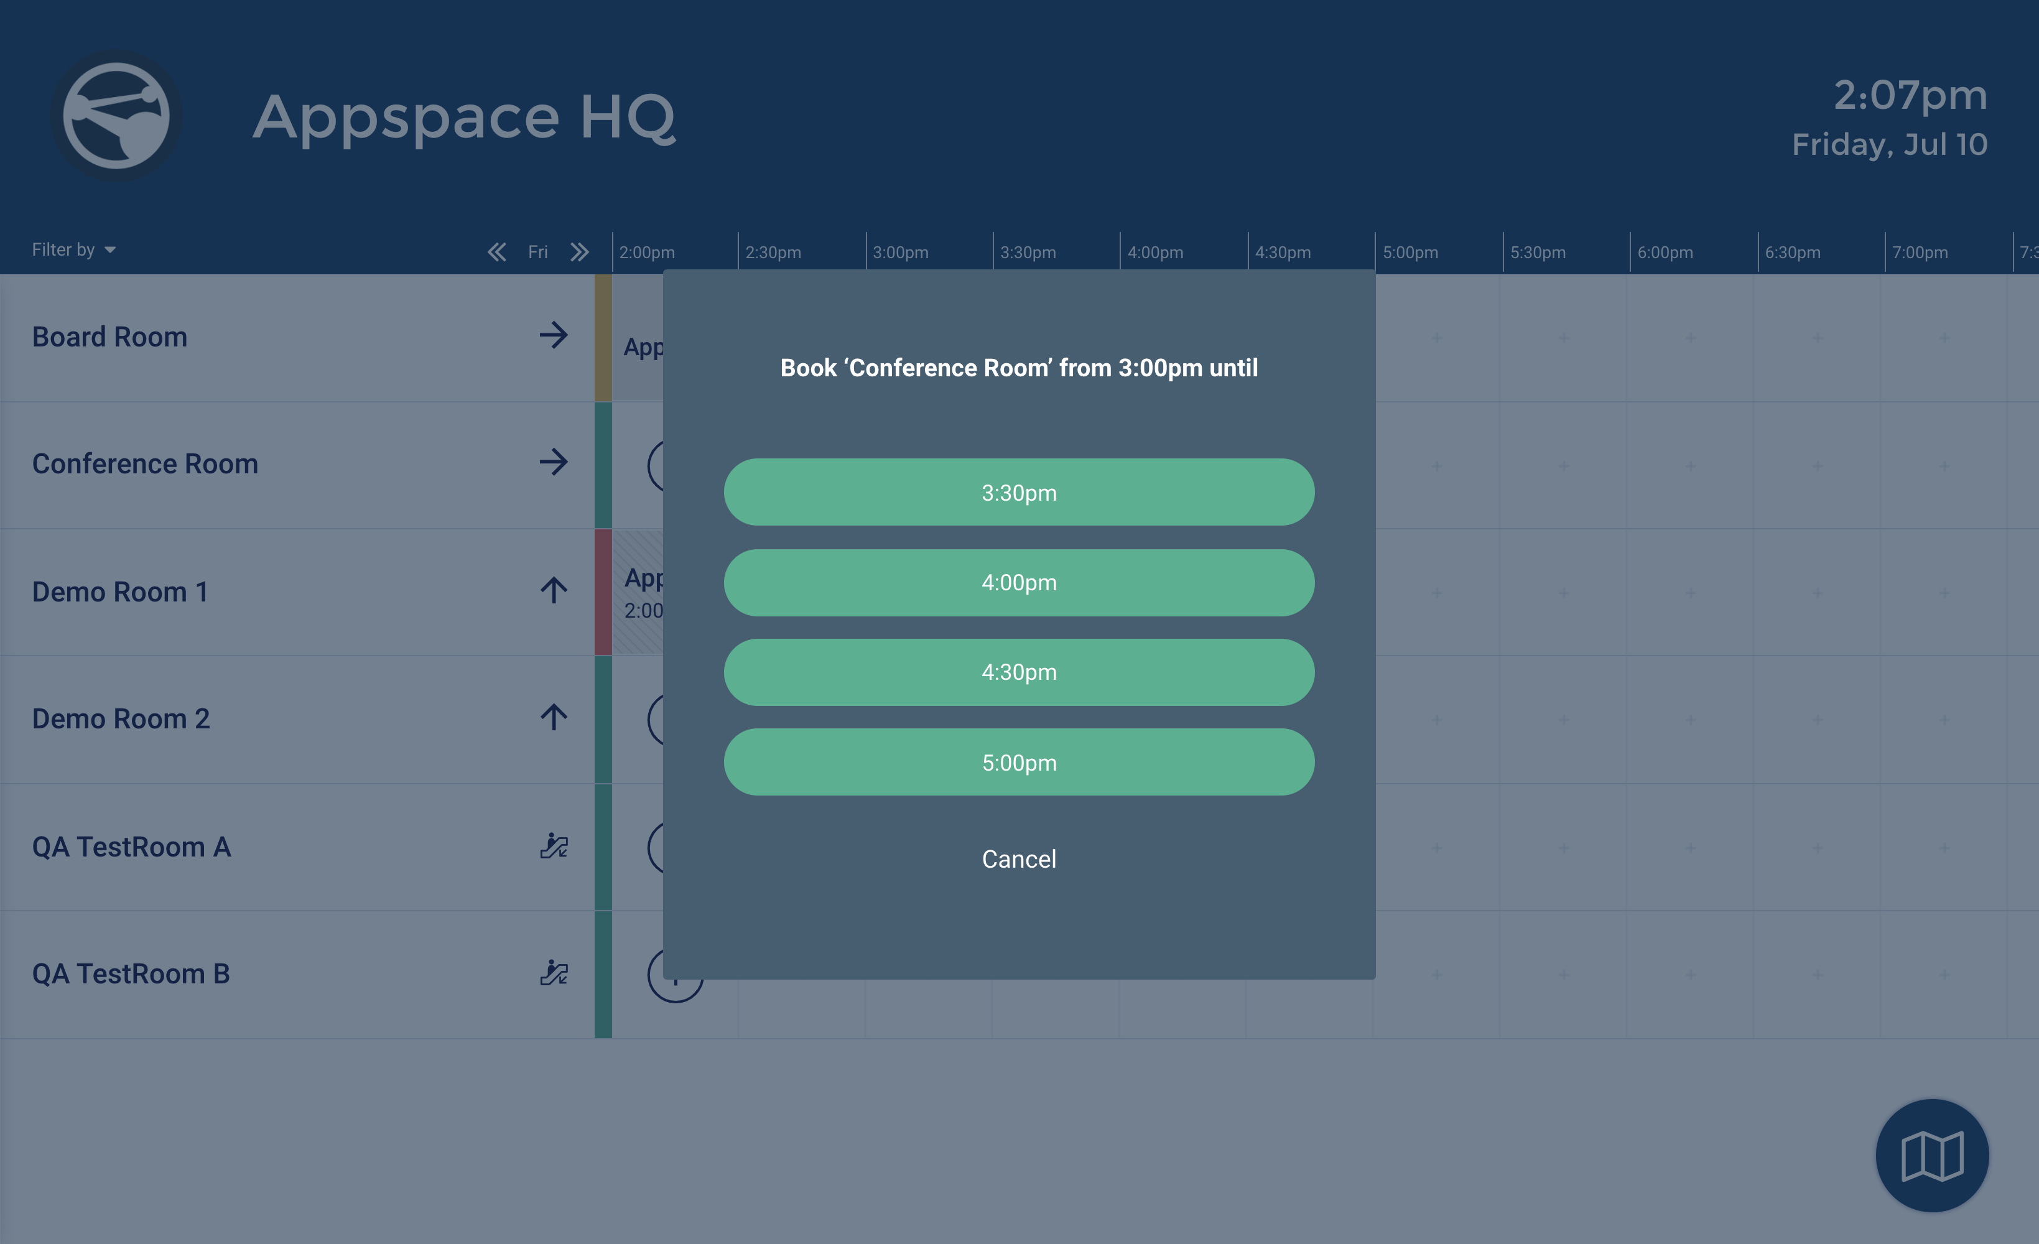Book until 4:30pm
The image size is (2039, 1244).
pyautogui.click(x=1019, y=672)
